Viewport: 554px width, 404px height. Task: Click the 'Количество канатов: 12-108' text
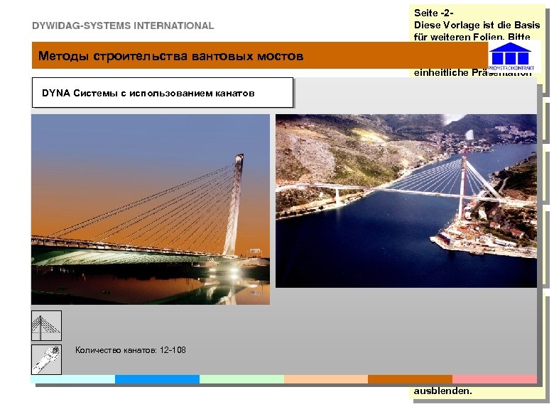pos(131,350)
